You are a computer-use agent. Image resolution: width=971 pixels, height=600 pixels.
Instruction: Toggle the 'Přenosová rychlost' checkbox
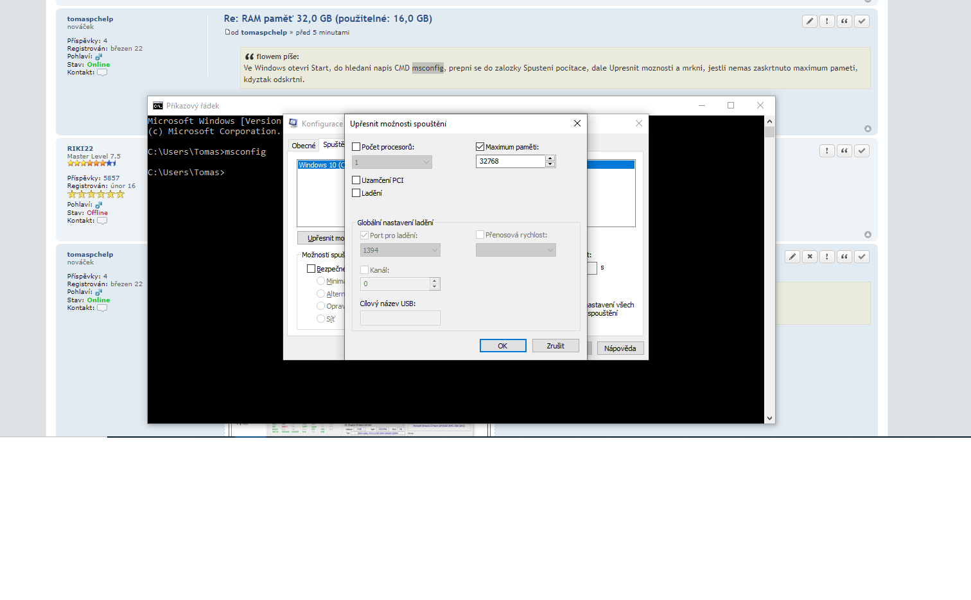[x=480, y=235]
